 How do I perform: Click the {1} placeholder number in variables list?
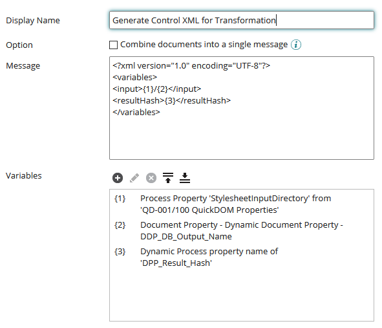120,199
